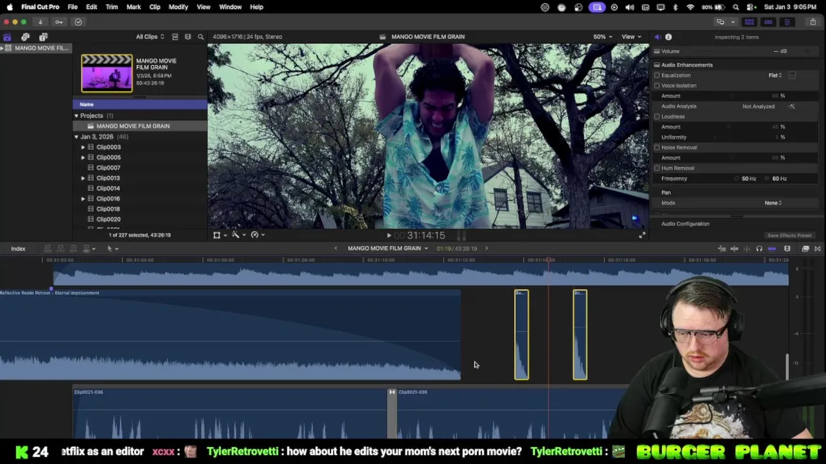Viewport: 826px width, 464px height.
Task: Click the Import Media arrow button
Action: (40, 22)
